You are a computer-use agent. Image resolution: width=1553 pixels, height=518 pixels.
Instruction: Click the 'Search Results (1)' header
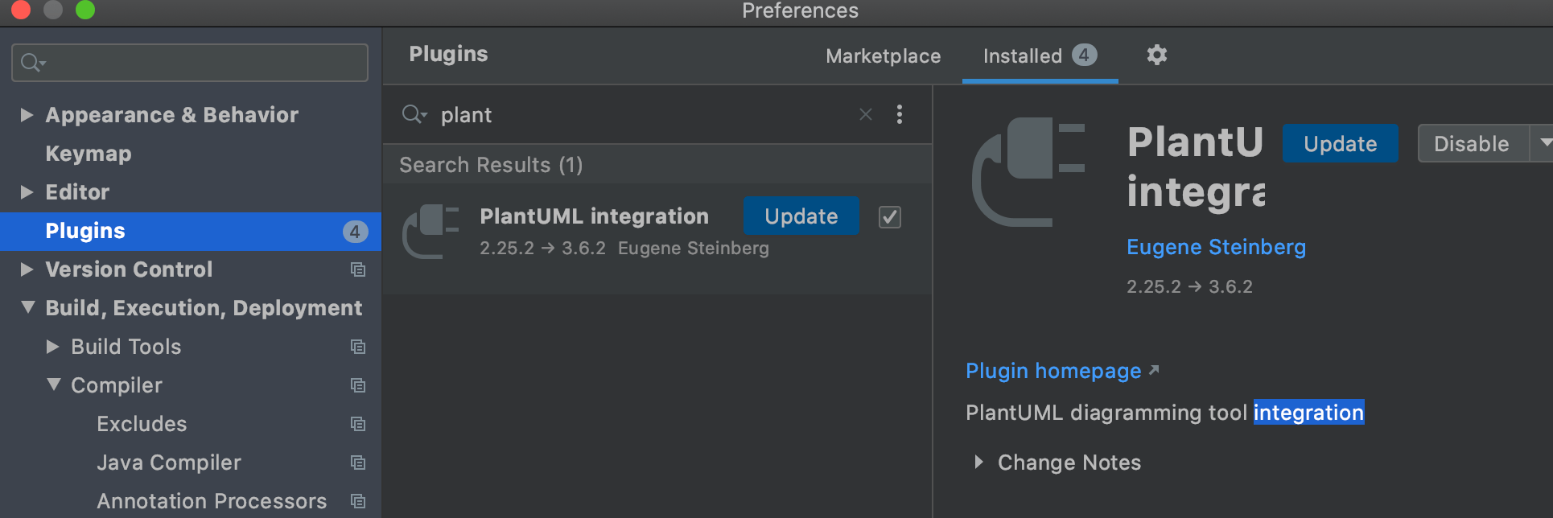pos(491,165)
